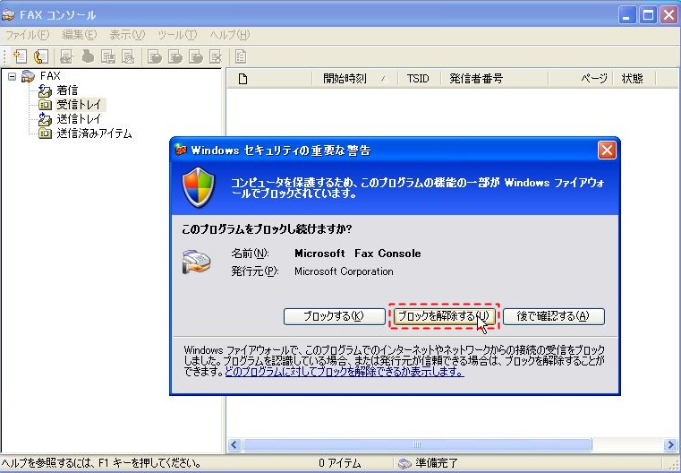Click the horizontal scrollbar thumb
The image size is (681, 473).
coord(417,445)
